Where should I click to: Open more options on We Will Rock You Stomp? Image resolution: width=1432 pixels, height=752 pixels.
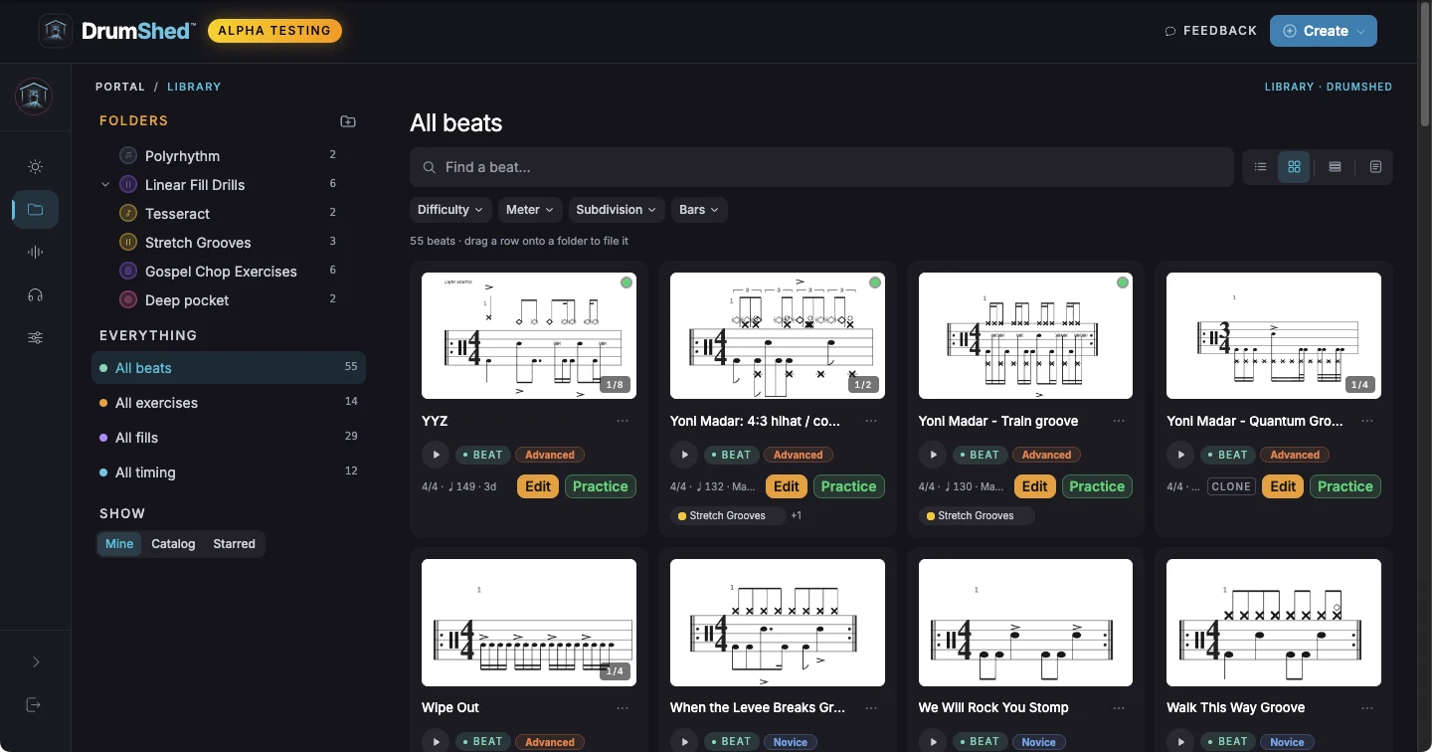point(1119,708)
